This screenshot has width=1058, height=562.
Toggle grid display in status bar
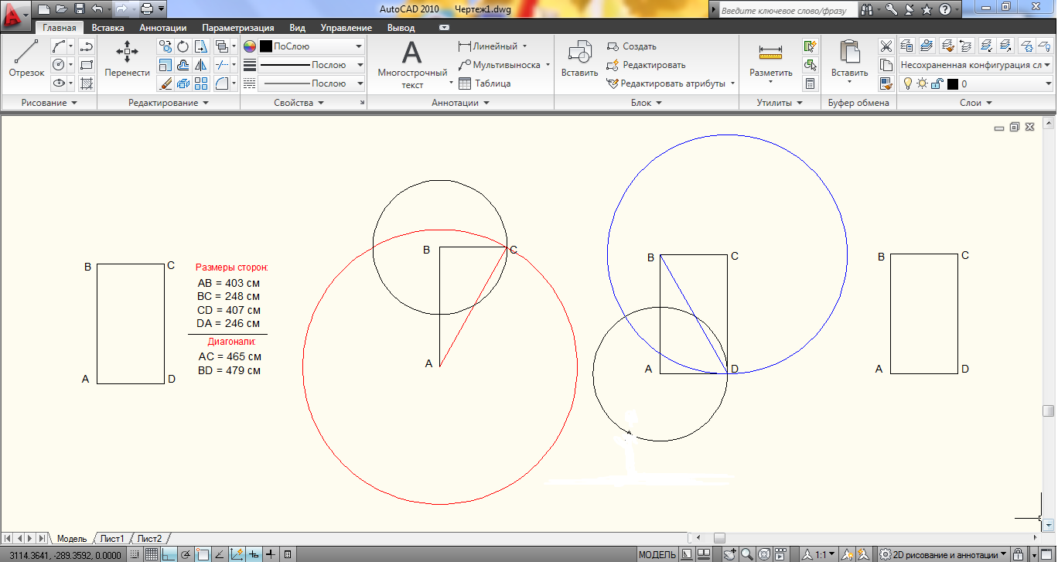(x=152, y=554)
